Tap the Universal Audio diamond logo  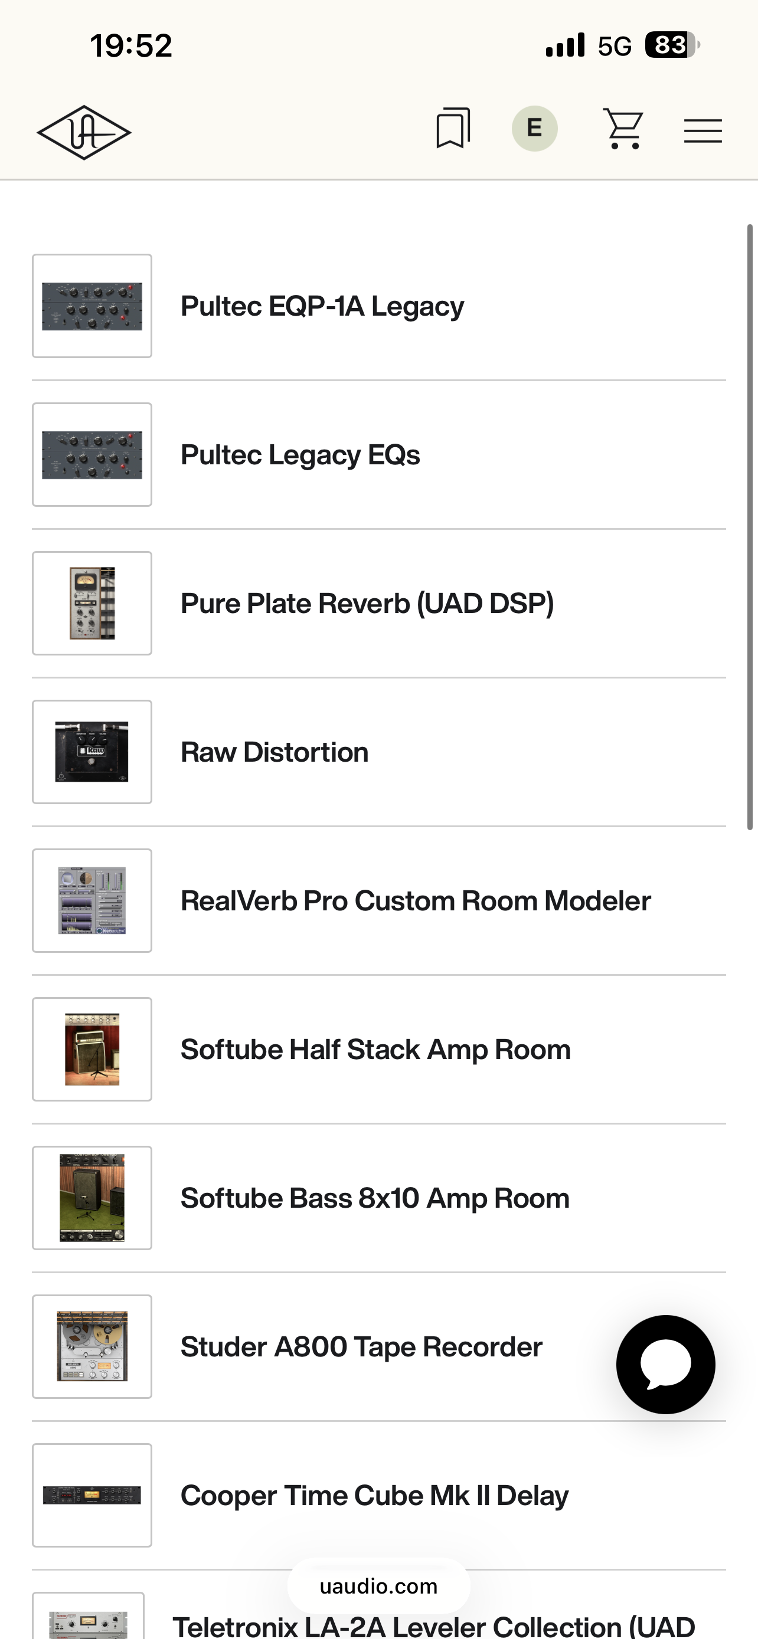(84, 132)
